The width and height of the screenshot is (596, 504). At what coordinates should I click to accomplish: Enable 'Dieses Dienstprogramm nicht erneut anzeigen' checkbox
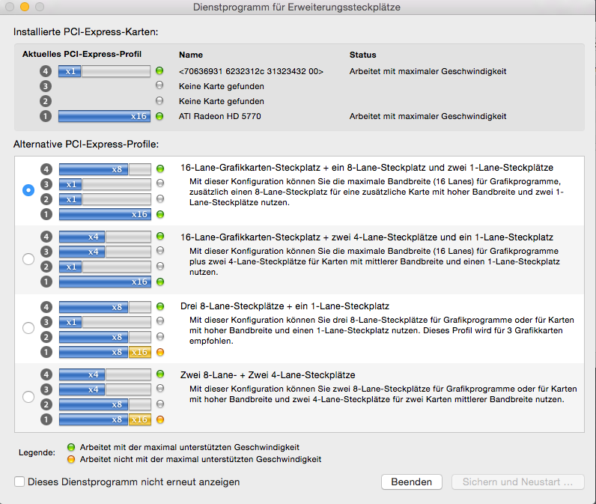pyautogui.click(x=19, y=482)
